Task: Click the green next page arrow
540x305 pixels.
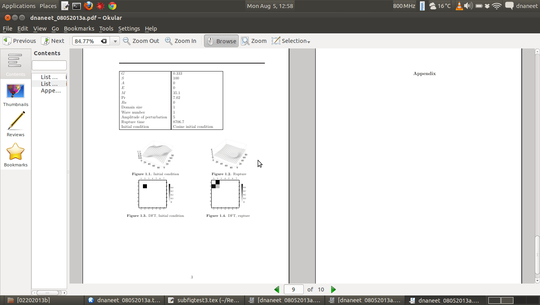Action: pos(334,290)
